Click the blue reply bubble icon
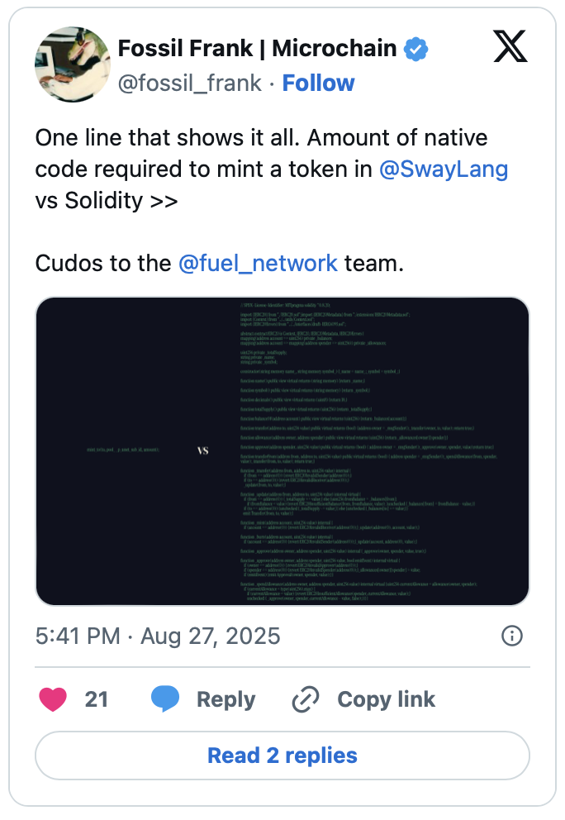Screen dimensions: 565x820 click(x=165, y=699)
